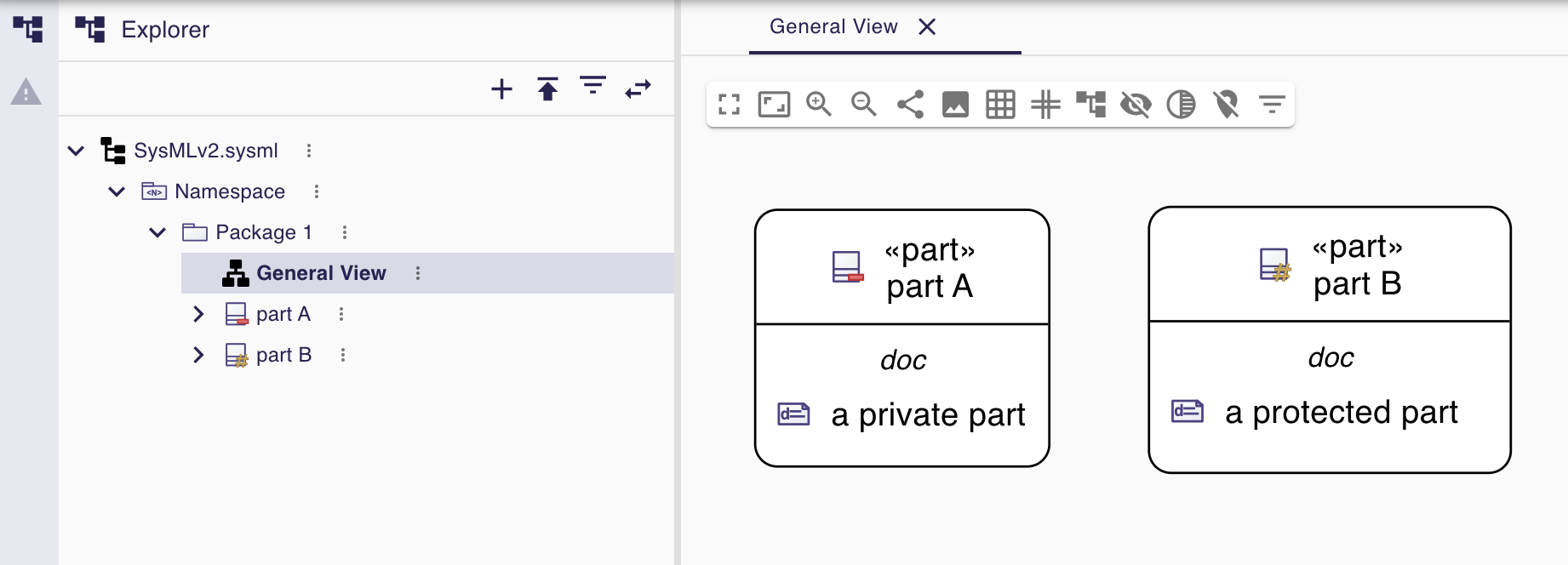Toggle snap to grid

tap(1045, 105)
